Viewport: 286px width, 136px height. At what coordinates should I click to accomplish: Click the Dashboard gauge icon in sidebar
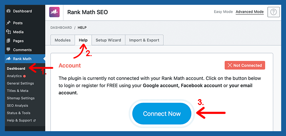click(x=8, y=11)
